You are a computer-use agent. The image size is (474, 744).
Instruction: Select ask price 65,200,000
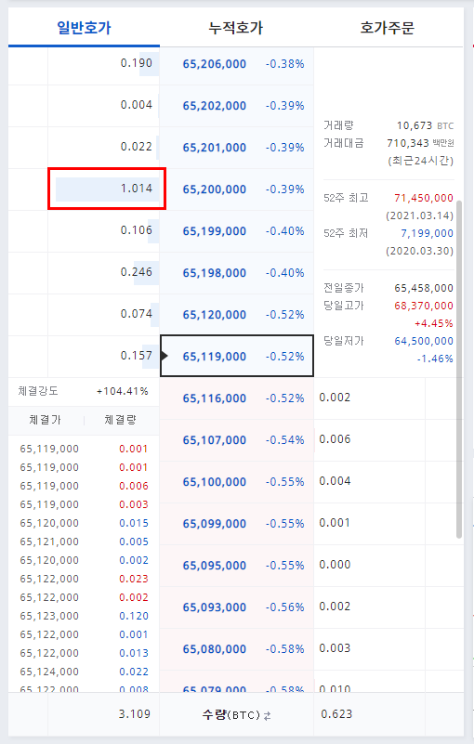(214, 189)
